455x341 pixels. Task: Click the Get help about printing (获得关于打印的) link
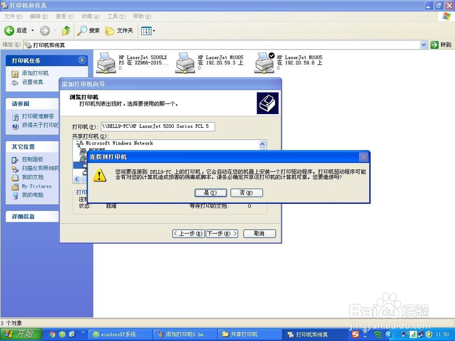coord(40,125)
